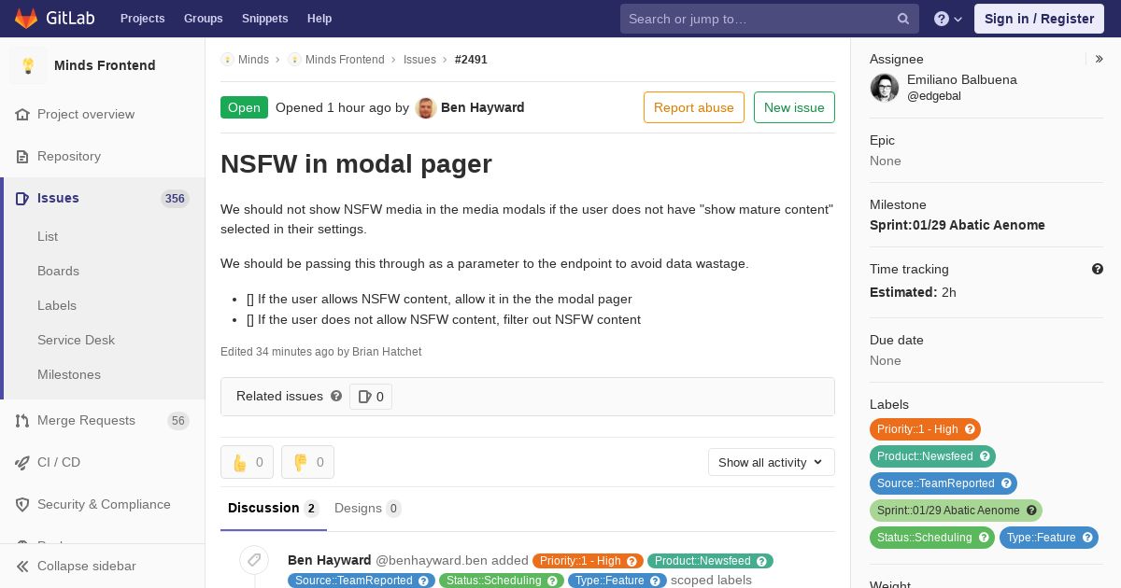Click the Related issues help icon

[336, 396]
